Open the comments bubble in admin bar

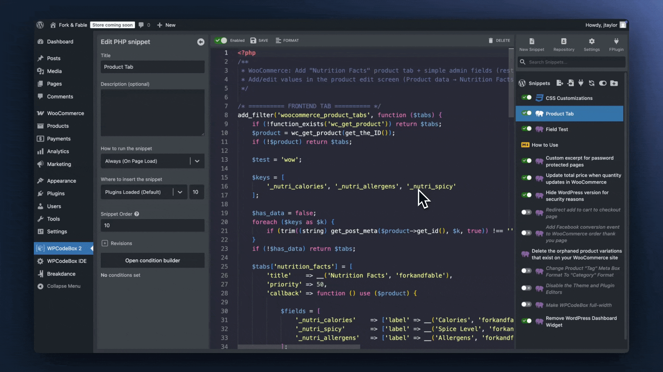point(141,25)
